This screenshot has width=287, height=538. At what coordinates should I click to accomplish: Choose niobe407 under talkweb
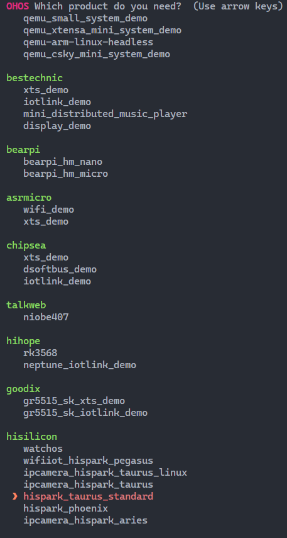point(46,317)
